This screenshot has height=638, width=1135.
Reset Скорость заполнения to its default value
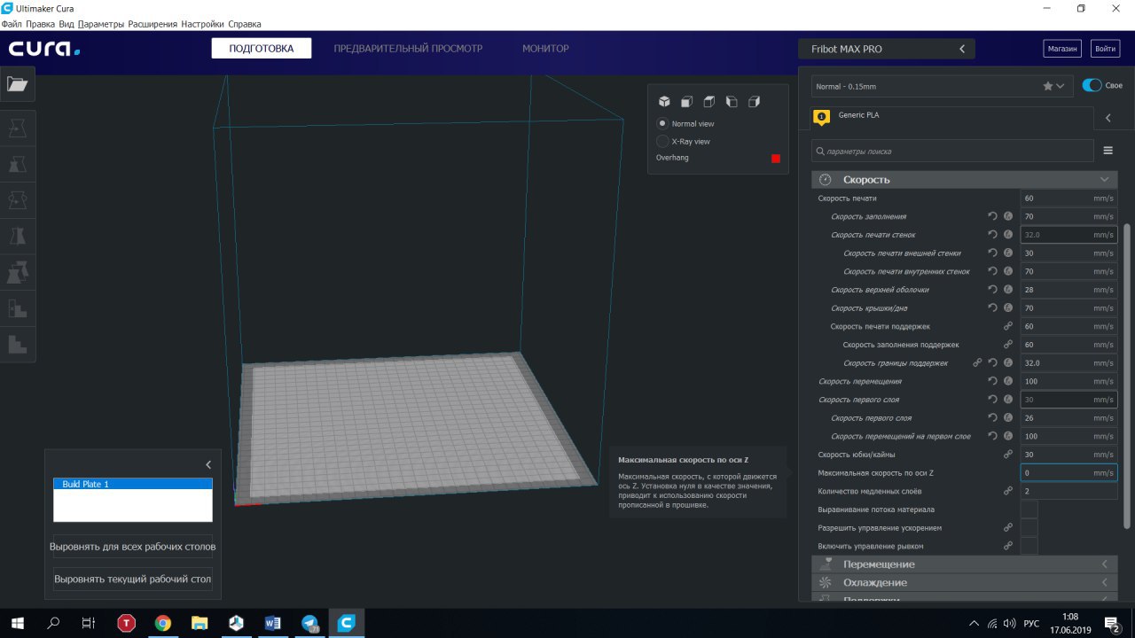(x=993, y=216)
